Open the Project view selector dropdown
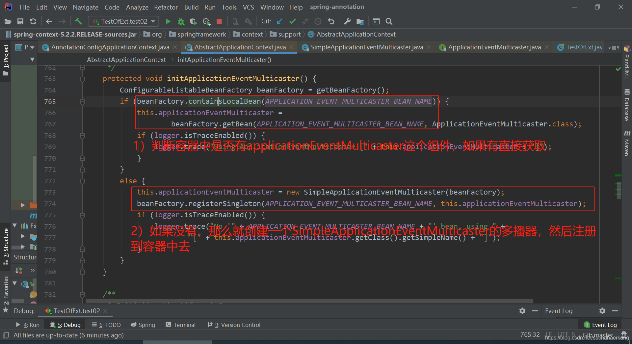 (25, 47)
